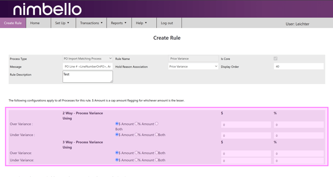Click 3 Way Over Variance $ field
The height and width of the screenshot is (177, 333).
click(246, 154)
